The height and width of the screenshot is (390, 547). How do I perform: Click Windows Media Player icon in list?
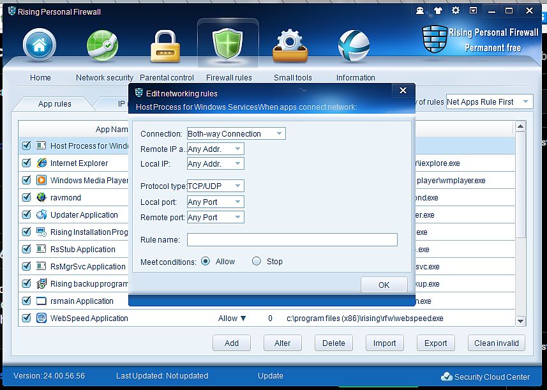click(x=41, y=180)
